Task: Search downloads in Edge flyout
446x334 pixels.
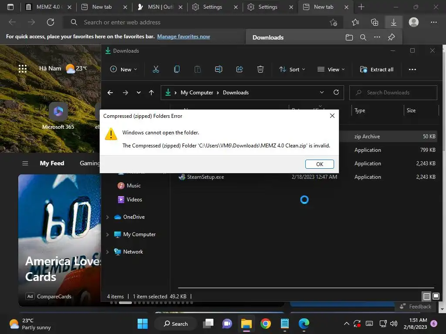Action: click(x=363, y=37)
